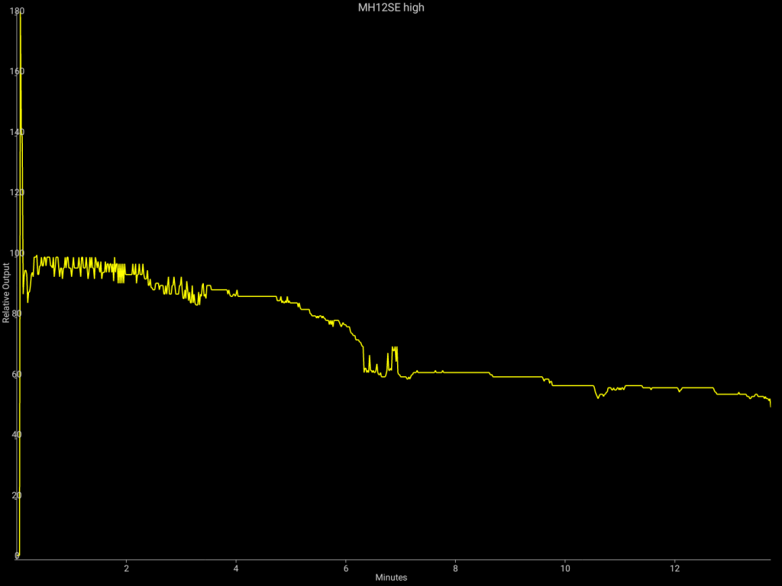Click the 80 tick label on y-axis
Image resolution: width=782 pixels, height=586 pixels.
tap(18, 314)
